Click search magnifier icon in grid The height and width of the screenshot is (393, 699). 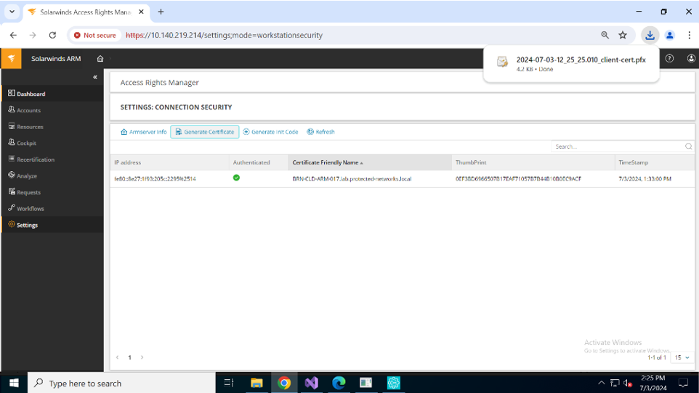(688, 146)
